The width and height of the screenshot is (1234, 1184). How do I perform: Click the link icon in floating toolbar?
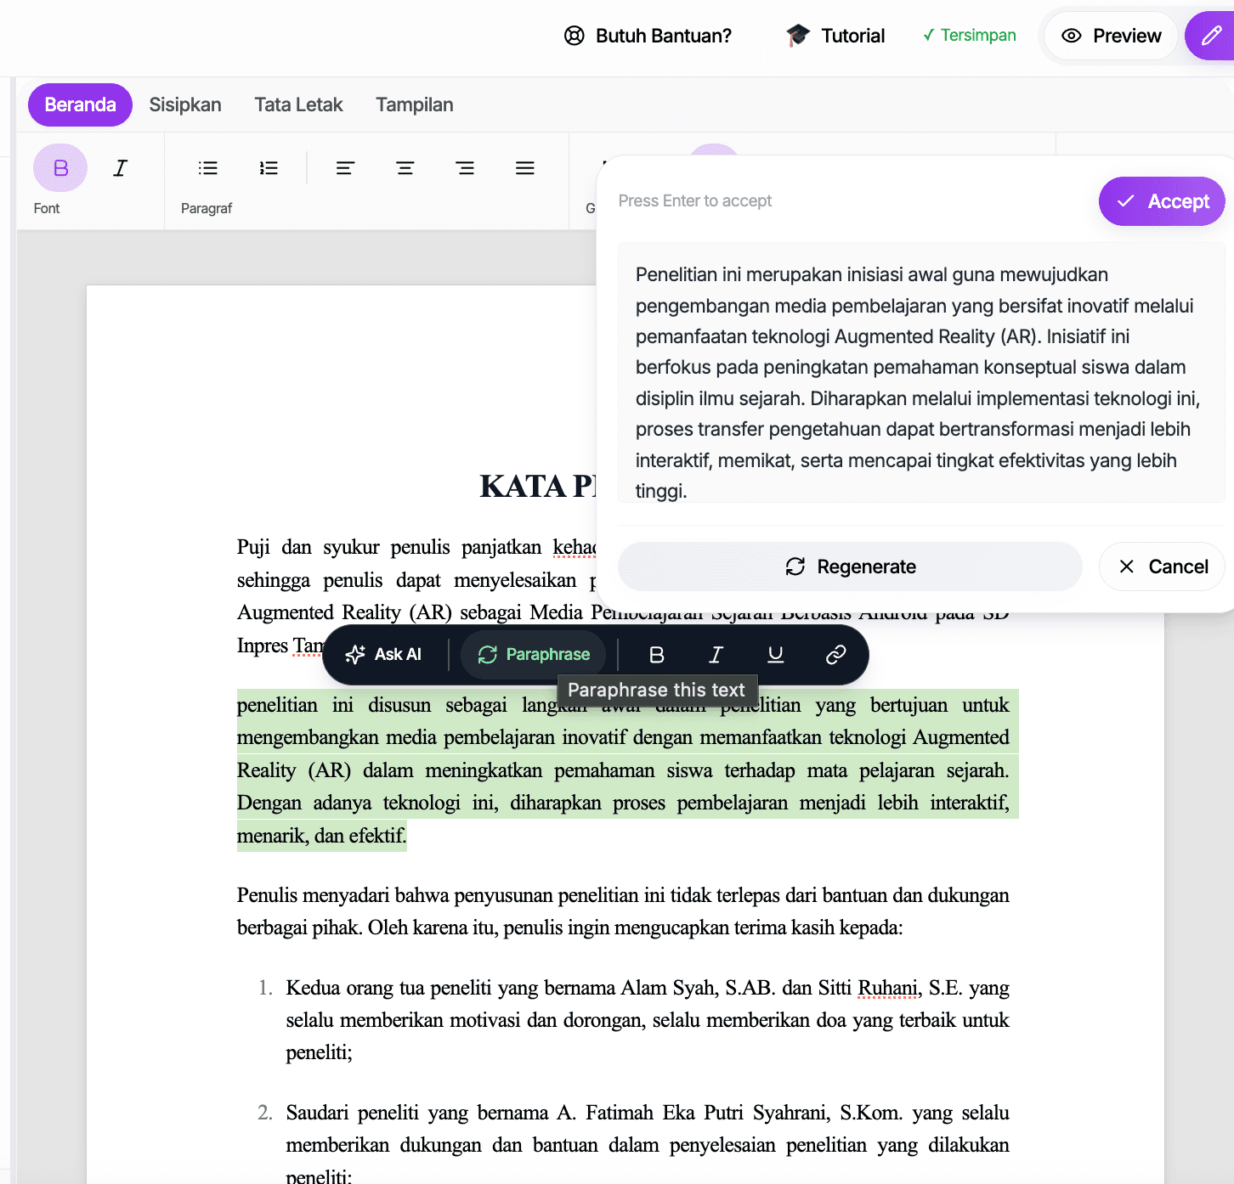click(835, 654)
